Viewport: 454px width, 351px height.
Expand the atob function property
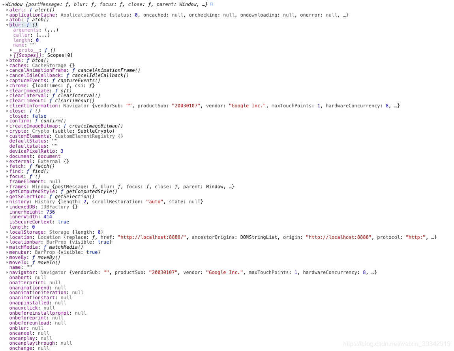coord(7,20)
